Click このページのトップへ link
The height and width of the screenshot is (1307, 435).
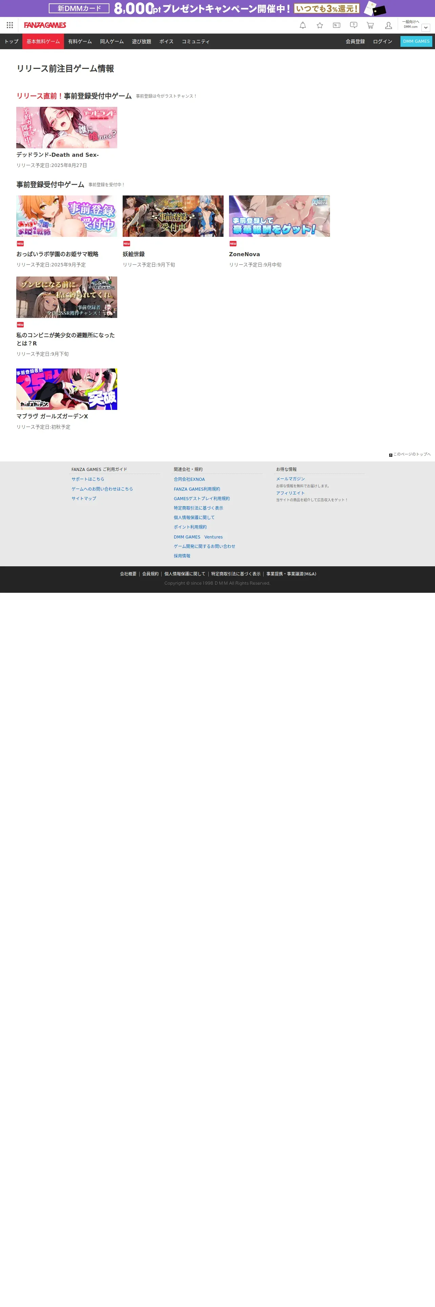click(x=412, y=455)
